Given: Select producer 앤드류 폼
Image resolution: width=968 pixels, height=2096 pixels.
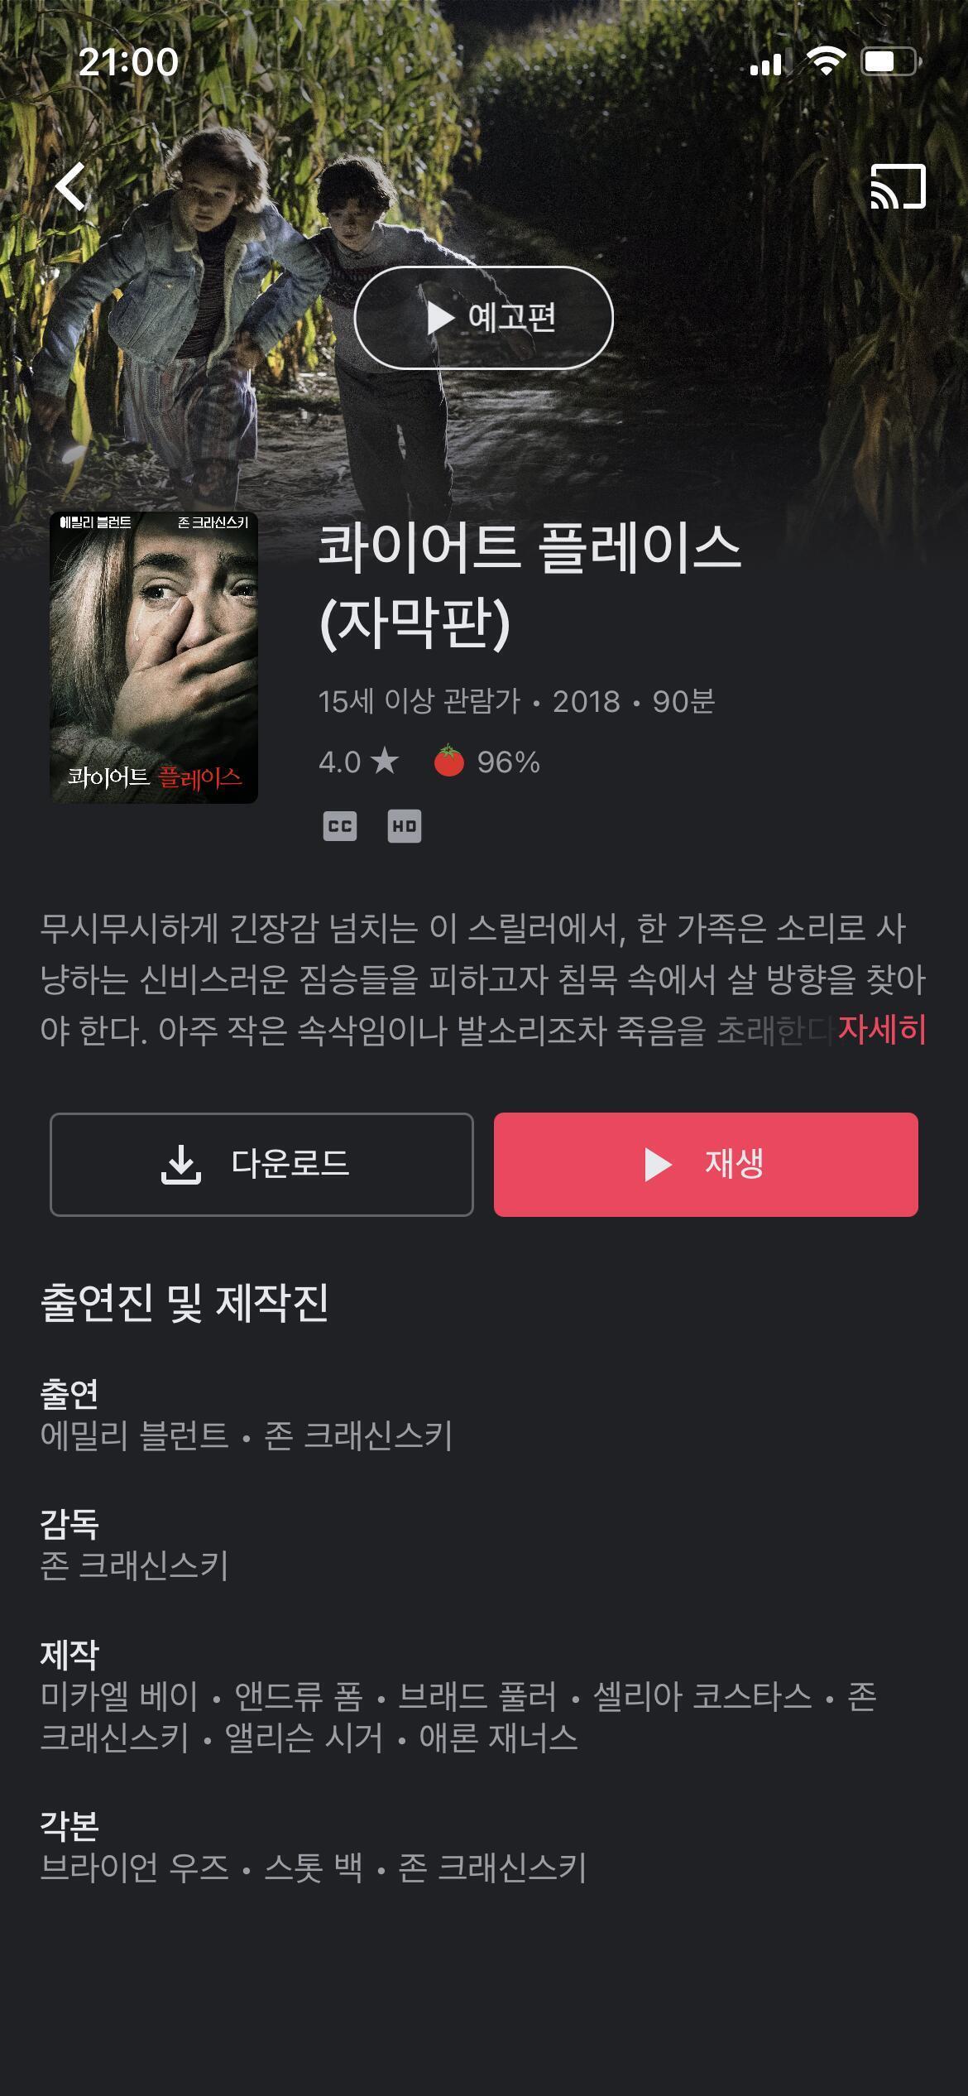Looking at the screenshot, I should click(x=299, y=1696).
